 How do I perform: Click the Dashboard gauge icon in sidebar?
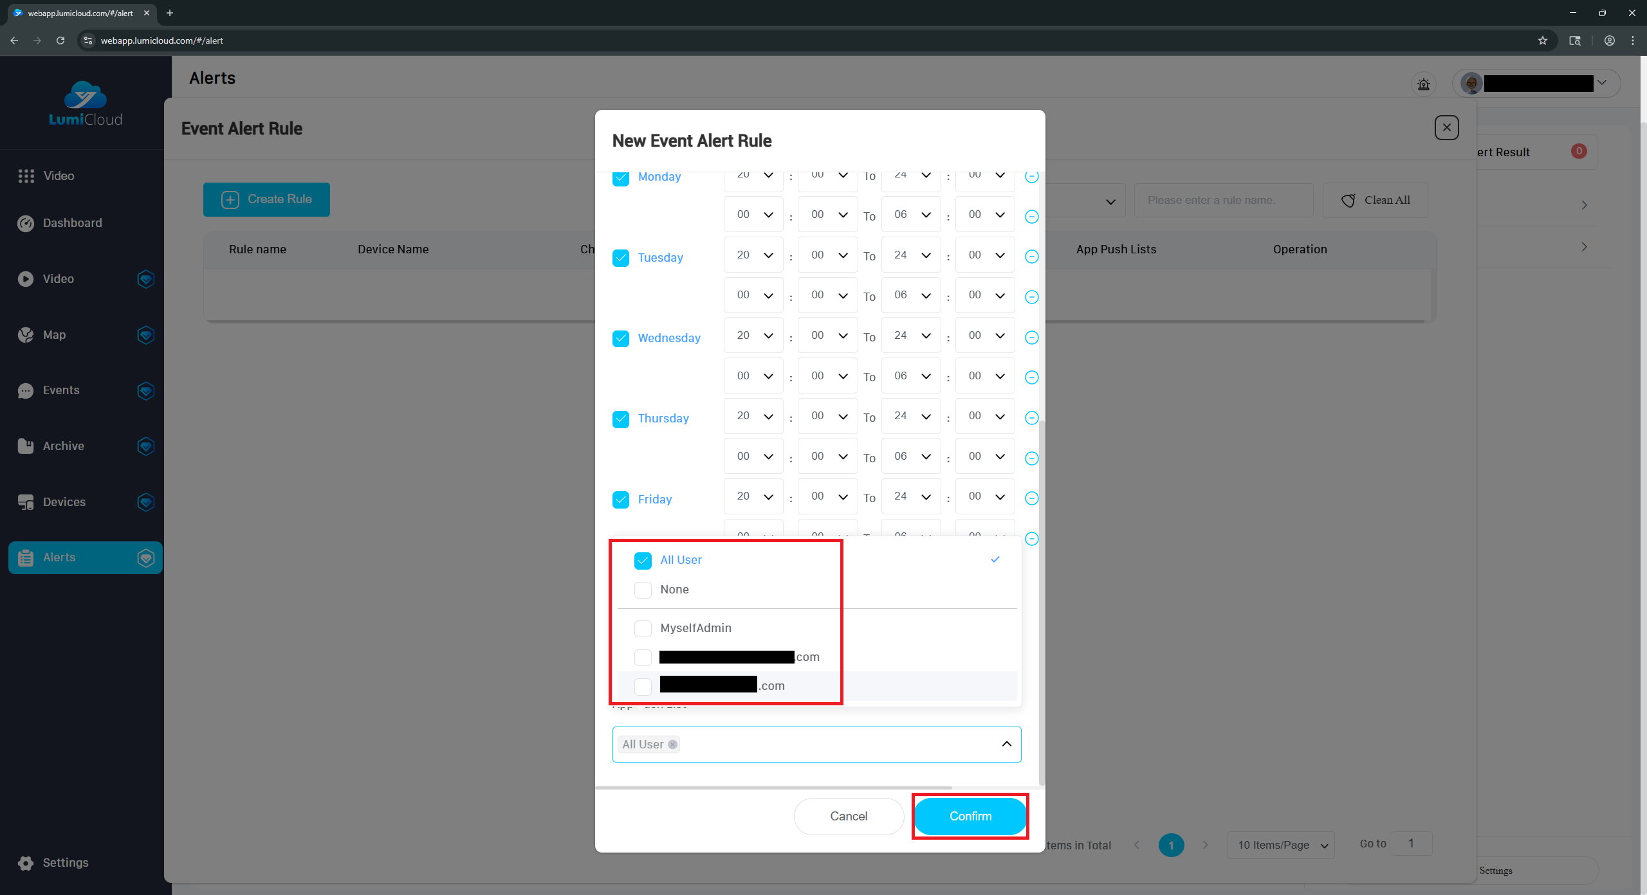pos(26,223)
